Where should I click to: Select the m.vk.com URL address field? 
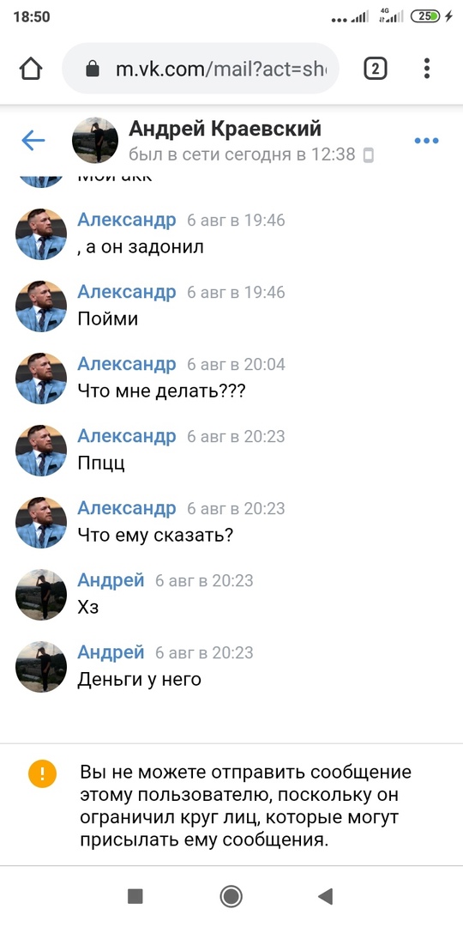(201, 69)
